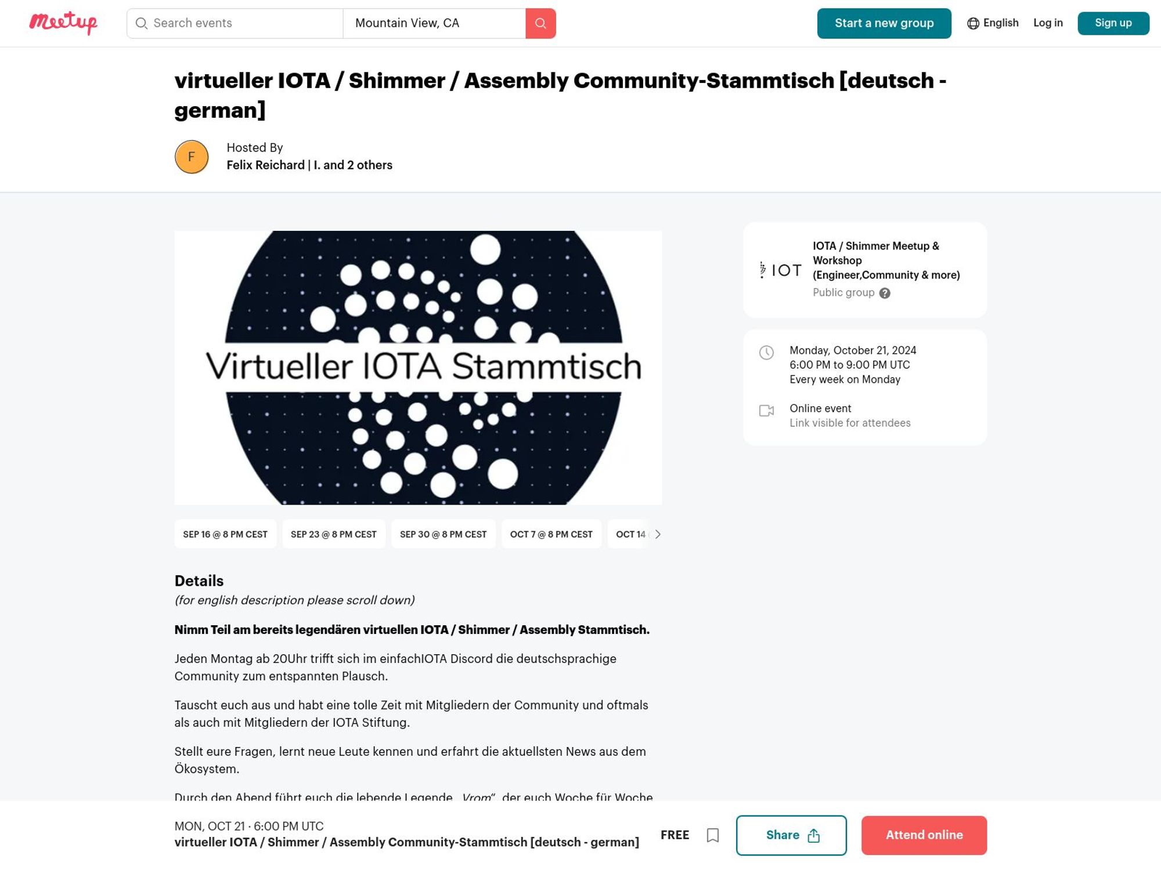Click the bookmark/save icon
The height and width of the screenshot is (870, 1161).
tap(712, 835)
